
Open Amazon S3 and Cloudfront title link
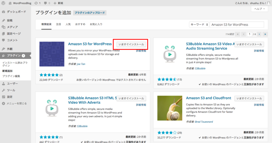[x=208, y=98]
